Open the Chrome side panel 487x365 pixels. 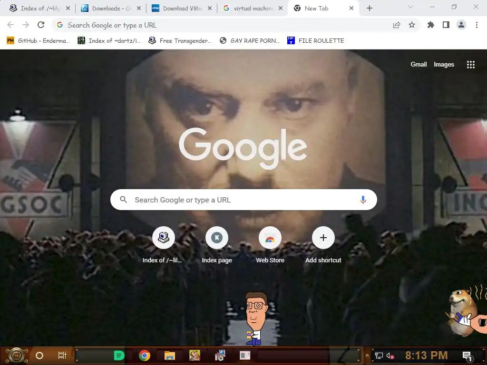[446, 25]
